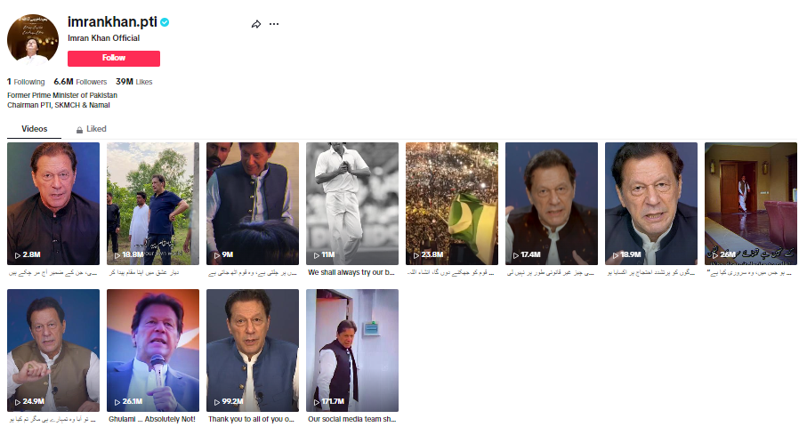This screenshot has width=807, height=443.
Task: Open the crowd flag video with 23.8M views
Action: pos(451,204)
